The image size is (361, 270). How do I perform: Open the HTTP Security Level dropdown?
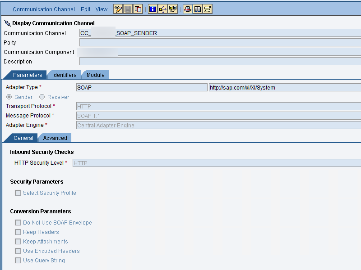pyautogui.click(x=217, y=163)
